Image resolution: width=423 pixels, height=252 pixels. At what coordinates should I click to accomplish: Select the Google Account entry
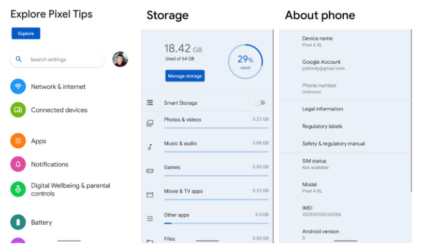tap(323, 65)
